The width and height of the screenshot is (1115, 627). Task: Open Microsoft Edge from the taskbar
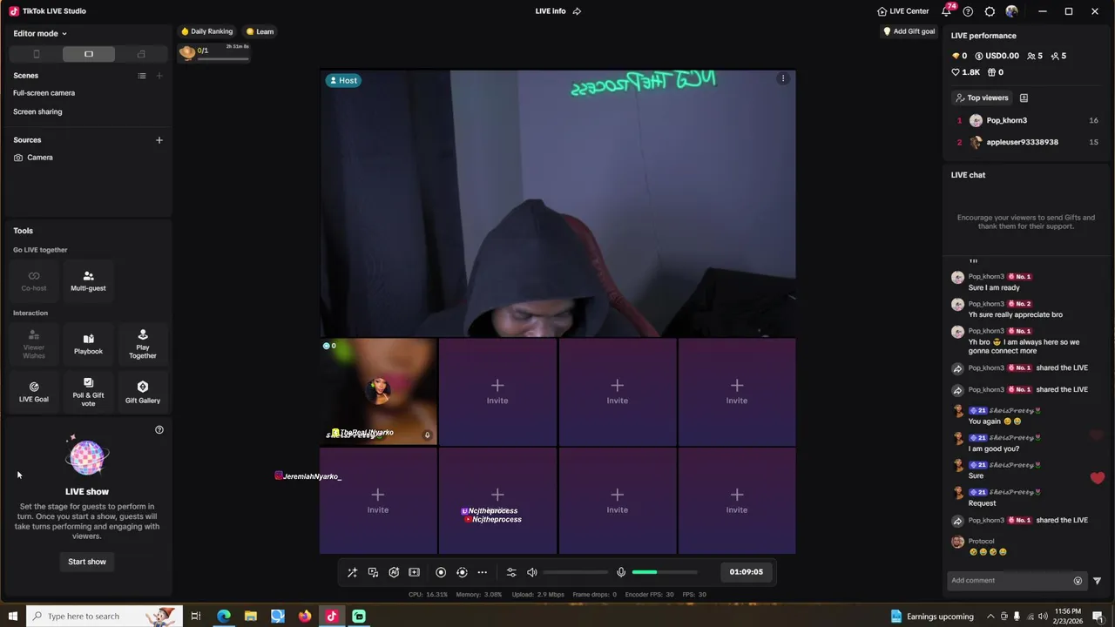click(x=224, y=617)
